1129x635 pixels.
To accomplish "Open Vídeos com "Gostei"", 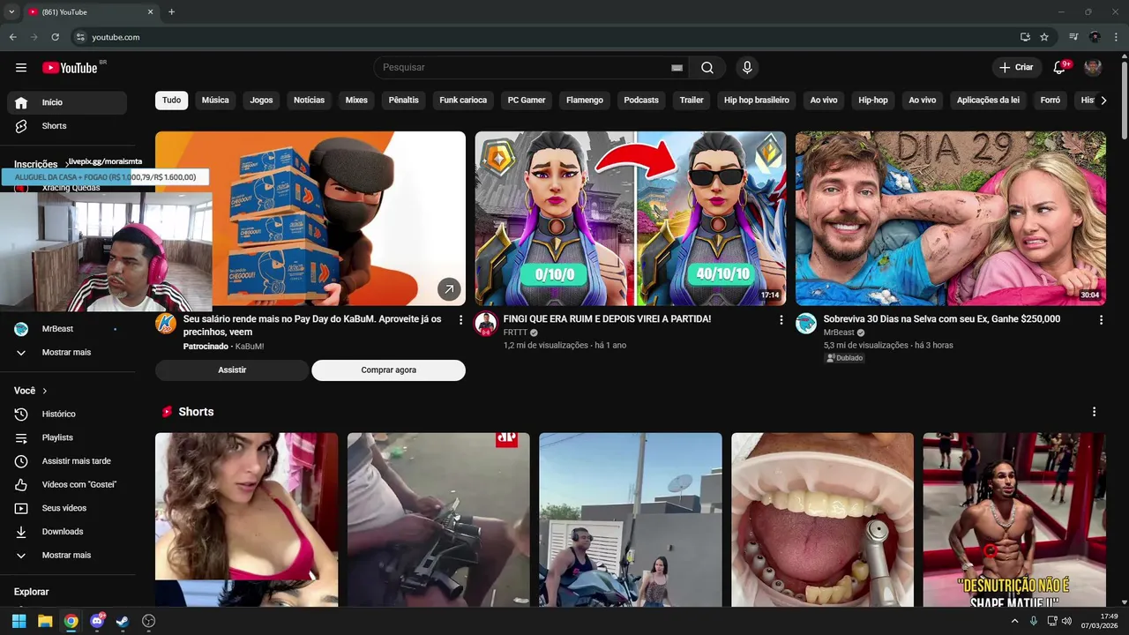I will (67, 484).
